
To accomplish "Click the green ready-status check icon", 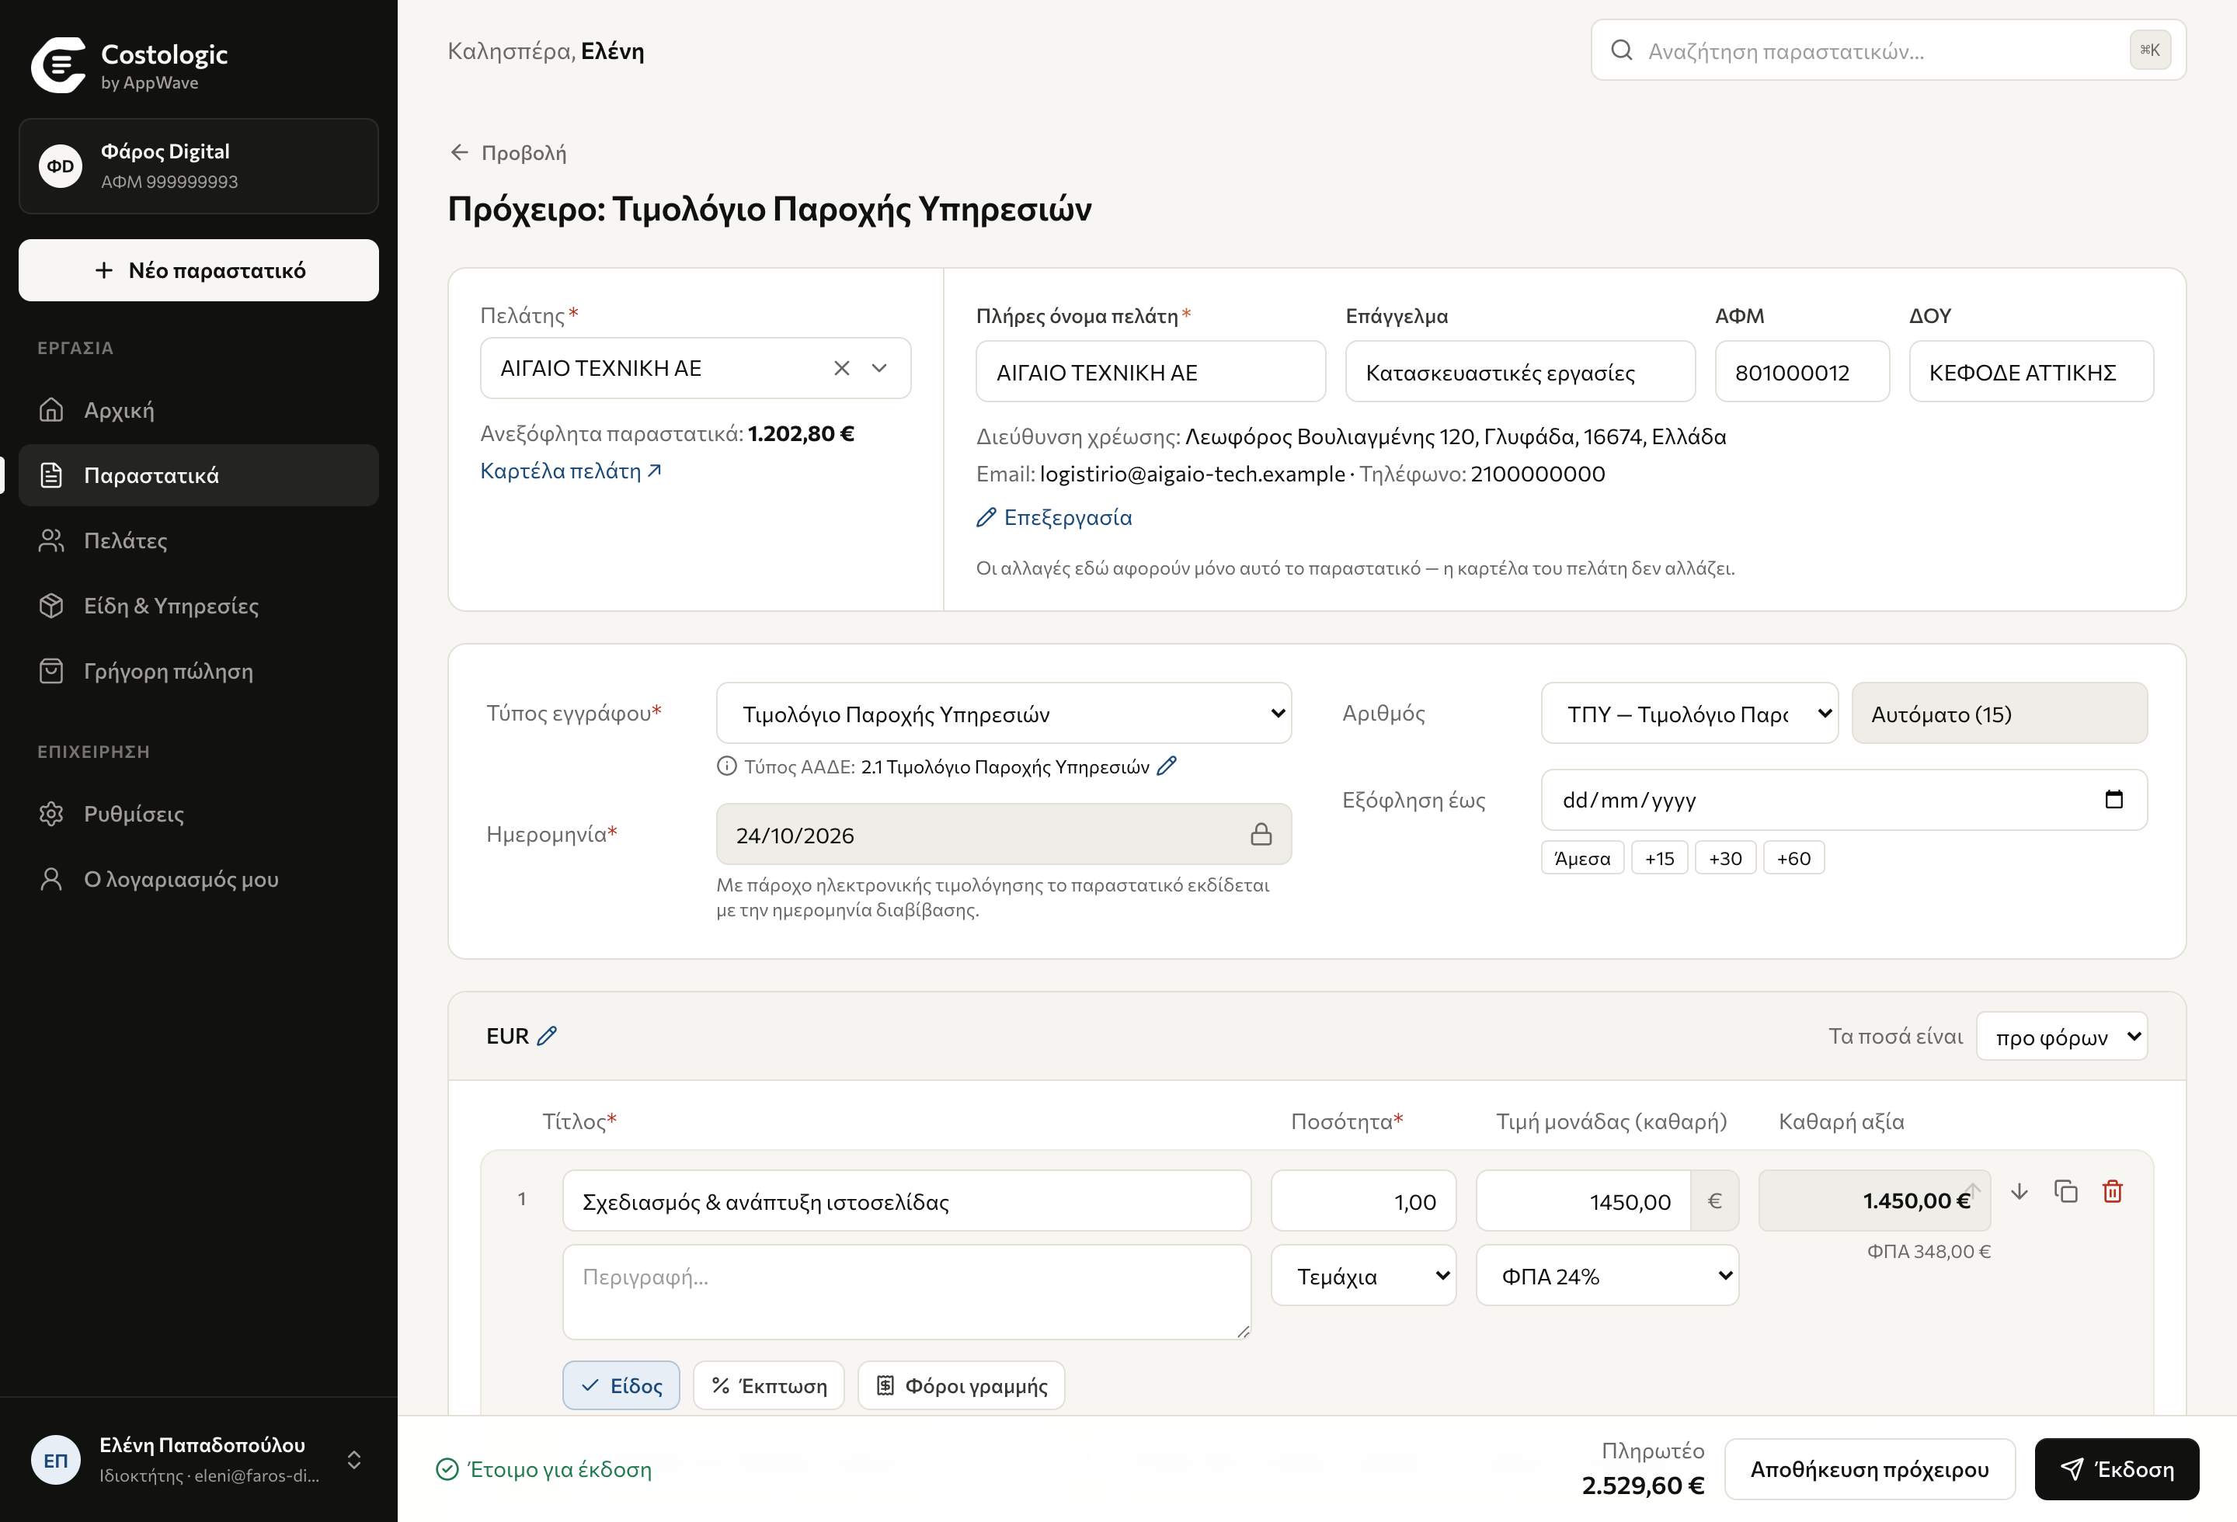I will pyautogui.click(x=447, y=1469).
